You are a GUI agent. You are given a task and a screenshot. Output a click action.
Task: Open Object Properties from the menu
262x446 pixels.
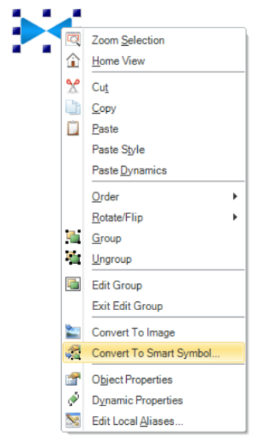154,379
